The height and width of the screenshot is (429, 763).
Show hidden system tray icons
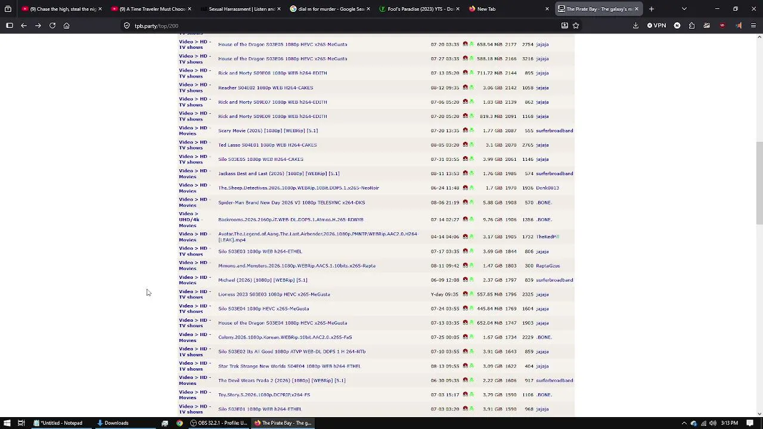(684, 423)
